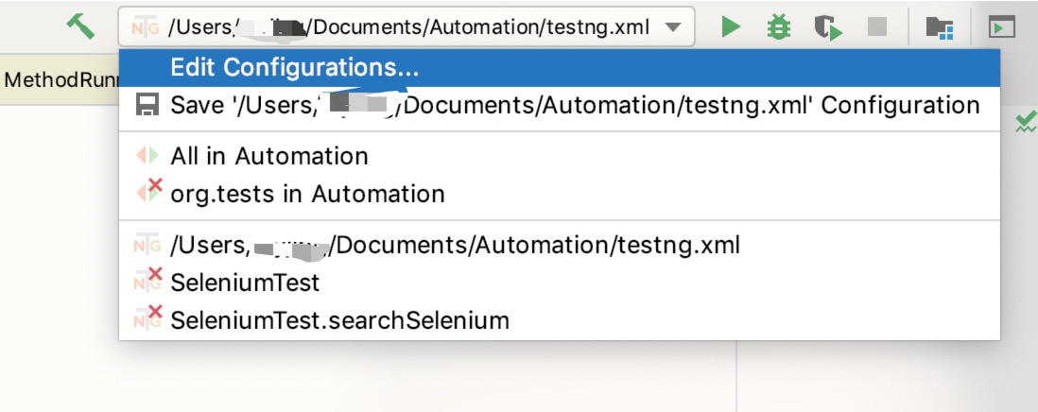Viewport: 1038px width, 412px height.
Task: Click the testng.xml run configuration combo box
Action: click(x=407, y=27)
